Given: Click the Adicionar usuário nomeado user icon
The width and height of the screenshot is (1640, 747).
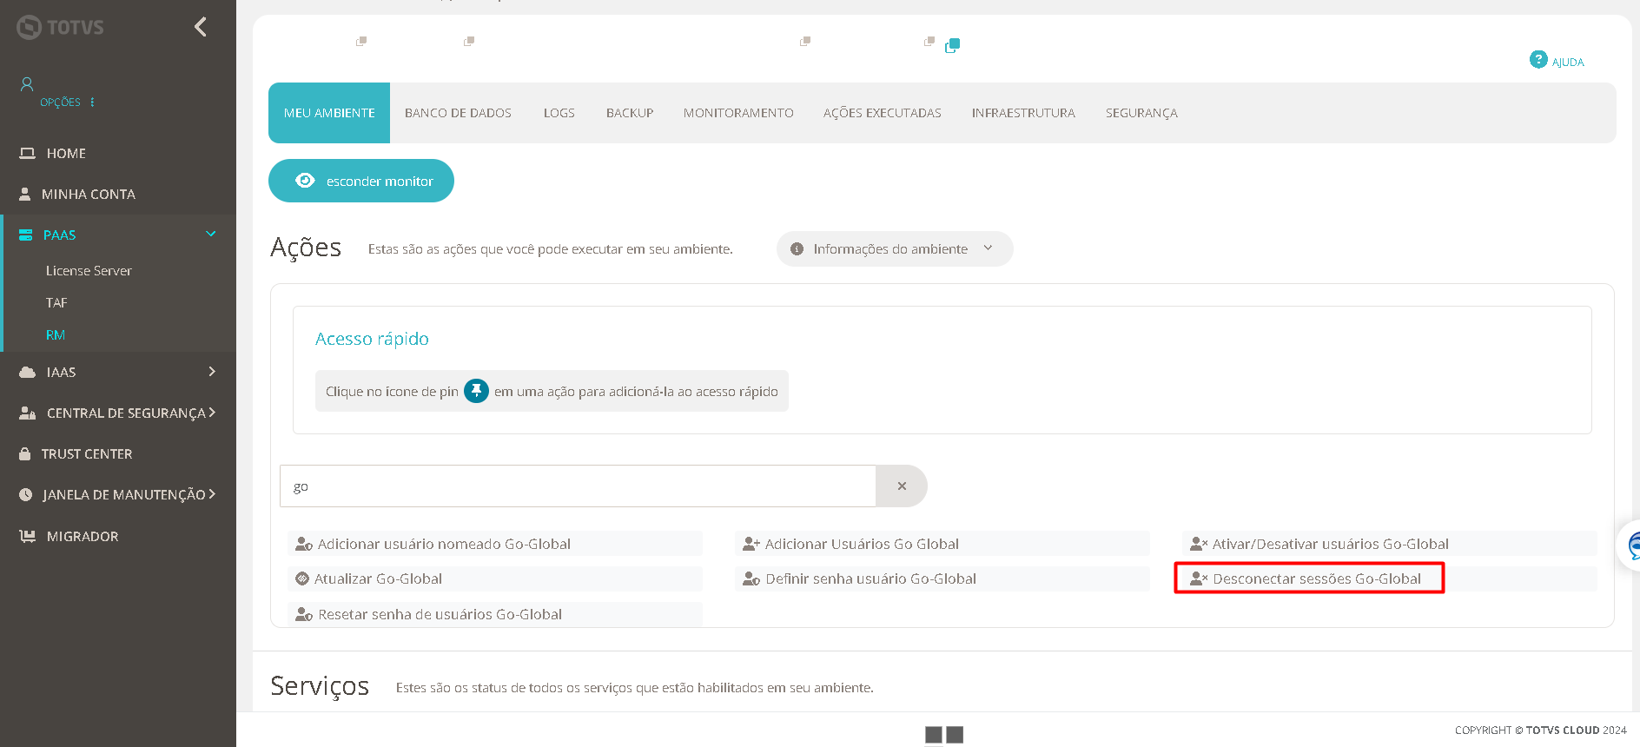Looking at the screenshot, I should click(304, 544).
